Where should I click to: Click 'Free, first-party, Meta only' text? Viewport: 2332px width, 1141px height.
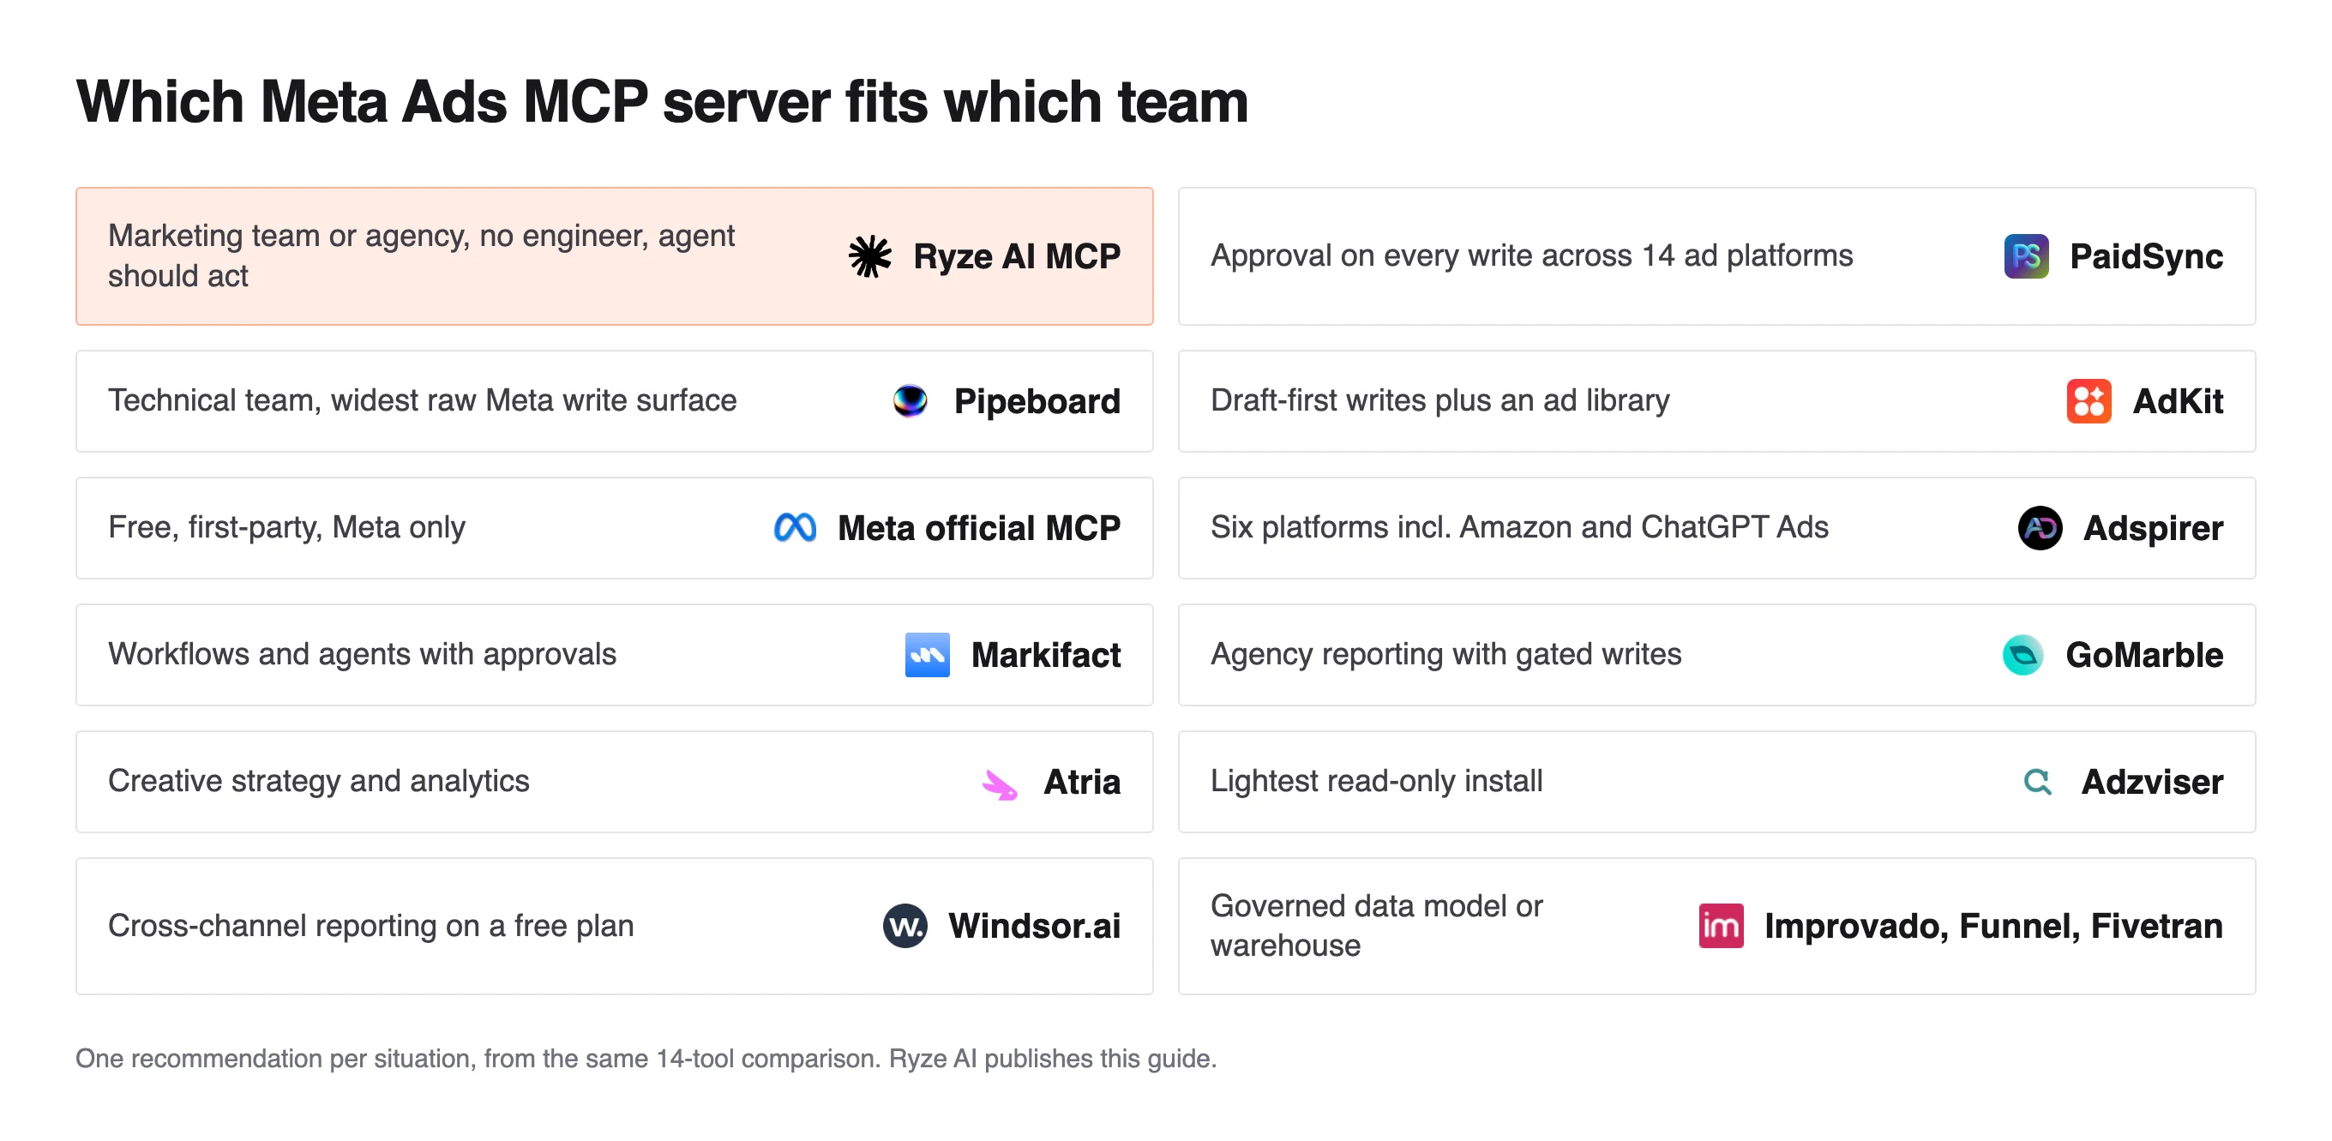click(286, 526)
